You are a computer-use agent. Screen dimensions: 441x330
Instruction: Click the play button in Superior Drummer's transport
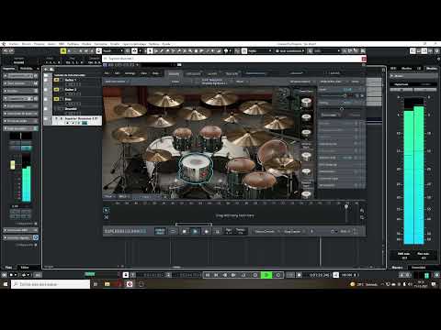195,231
